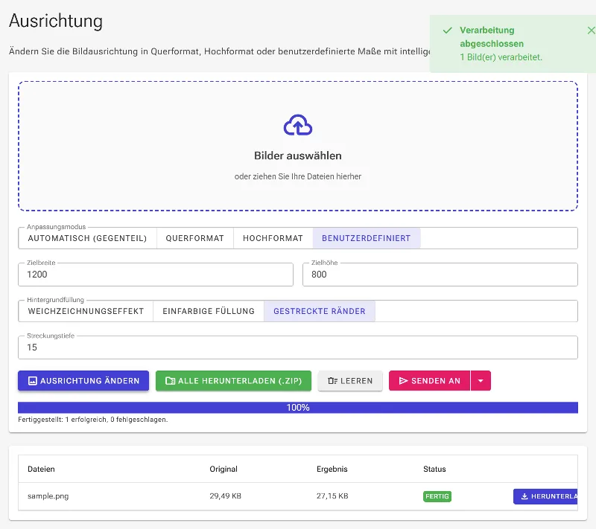Screen dimensions: 596x529
Task: Choose Einfarbige Füllung background fill
Action: [209, 311]
